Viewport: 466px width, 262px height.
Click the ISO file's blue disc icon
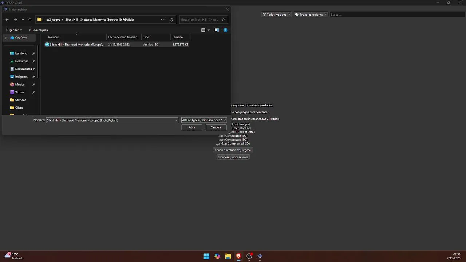[x=47, y=44]
